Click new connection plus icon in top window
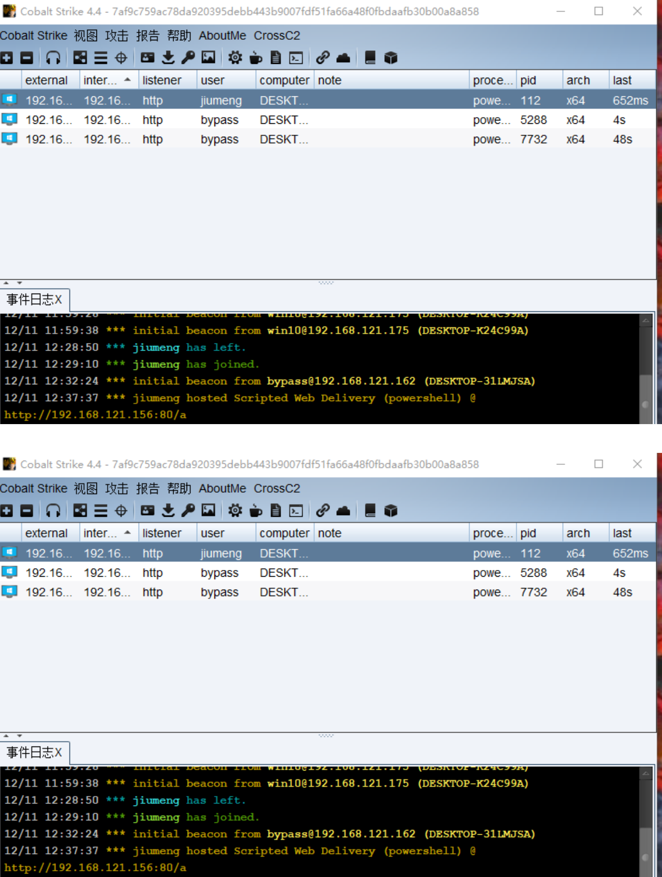This screenshot has width=662, height=877. [x=7, y=58]
